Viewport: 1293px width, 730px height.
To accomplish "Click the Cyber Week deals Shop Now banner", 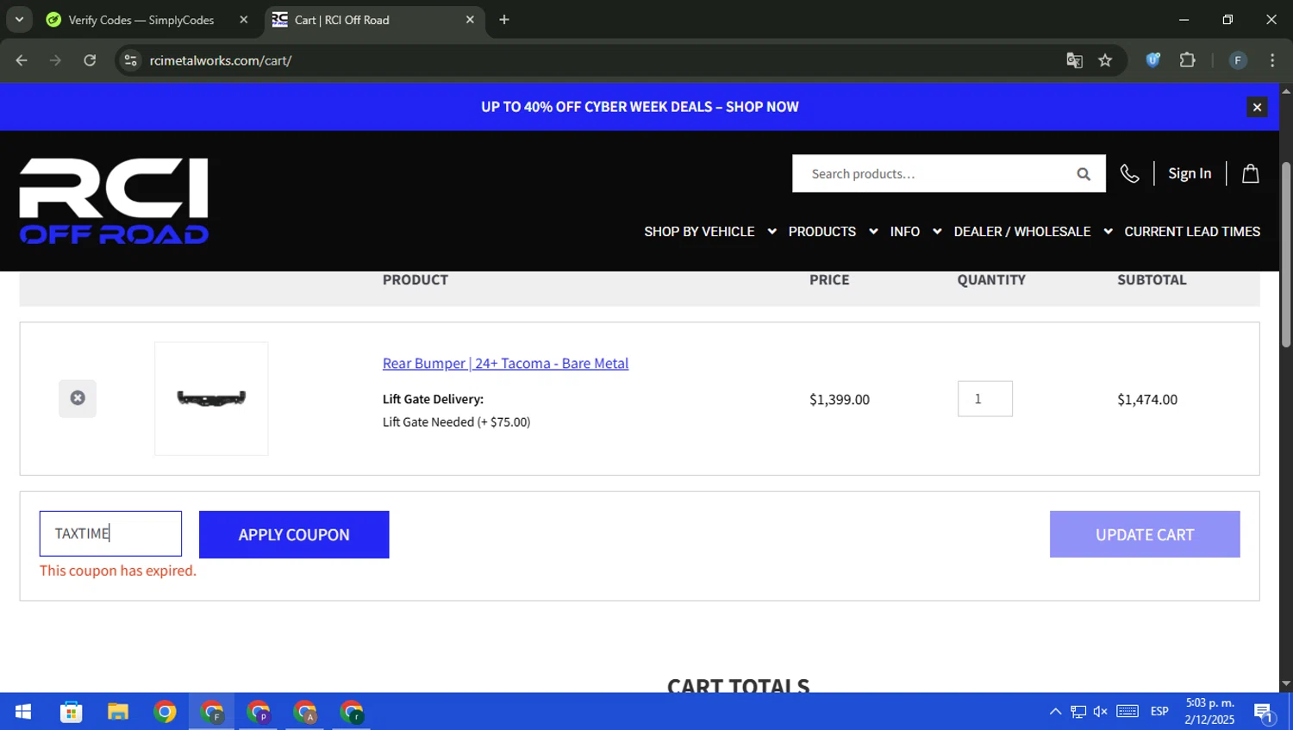I will 640,107.
